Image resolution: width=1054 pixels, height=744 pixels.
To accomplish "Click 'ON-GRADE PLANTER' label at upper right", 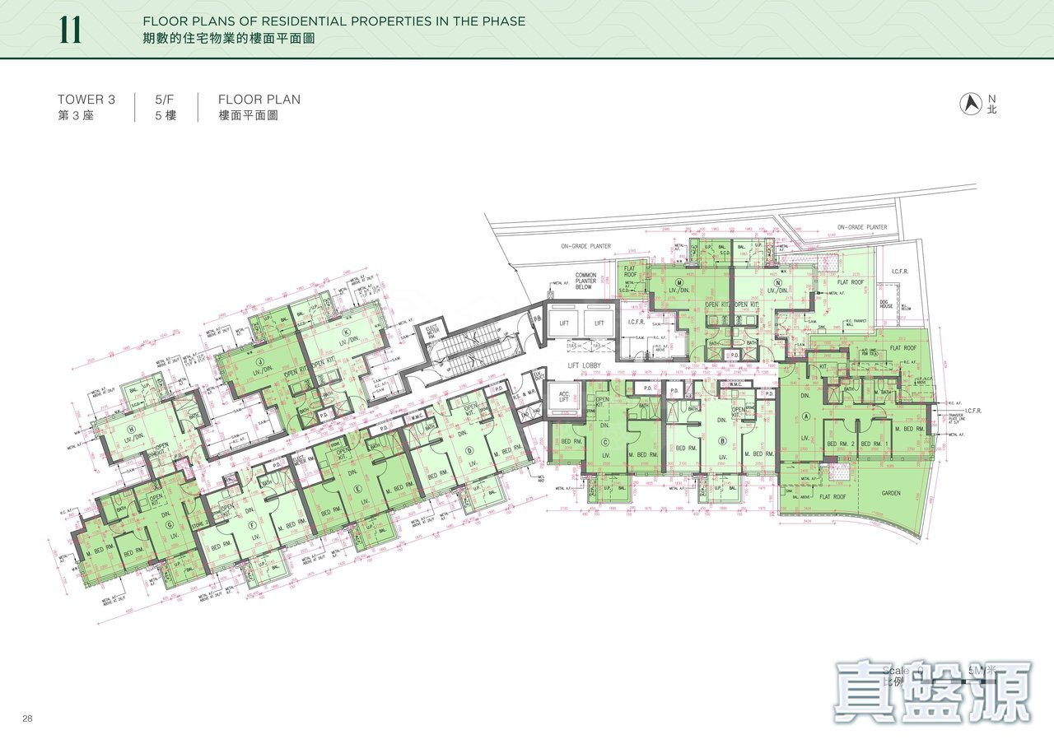I will [x=862, y=227].
